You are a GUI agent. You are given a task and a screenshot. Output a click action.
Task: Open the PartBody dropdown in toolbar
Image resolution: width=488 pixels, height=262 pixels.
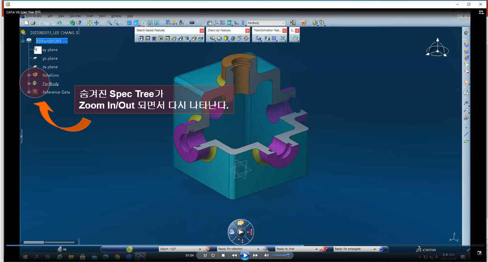click(x=283, y=23)
